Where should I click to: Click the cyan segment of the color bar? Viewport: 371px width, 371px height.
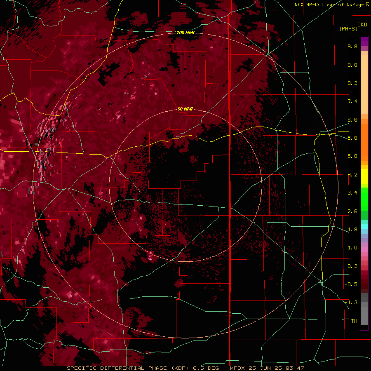click(x=364, y=227)
